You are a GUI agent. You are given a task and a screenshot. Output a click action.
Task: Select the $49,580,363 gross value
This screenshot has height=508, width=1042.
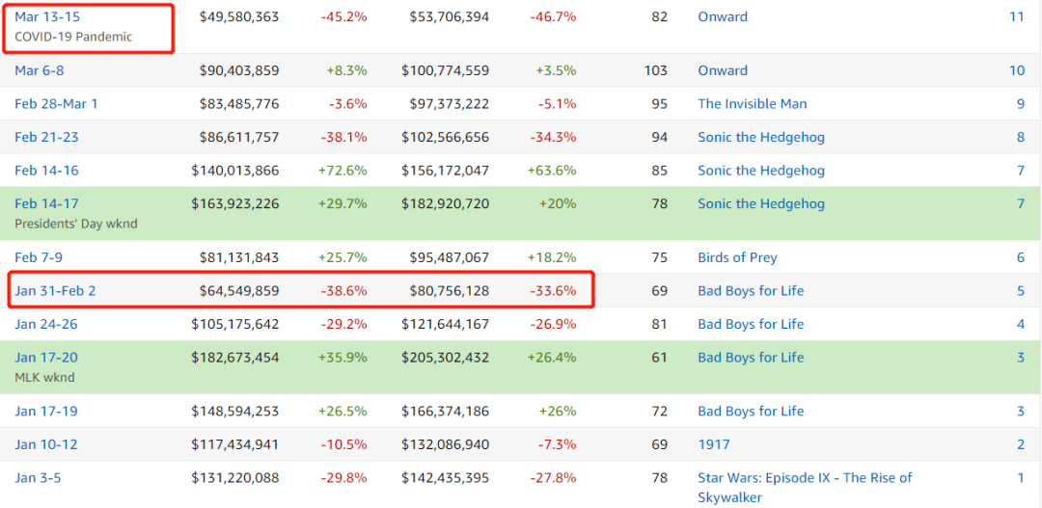(239, 16)
